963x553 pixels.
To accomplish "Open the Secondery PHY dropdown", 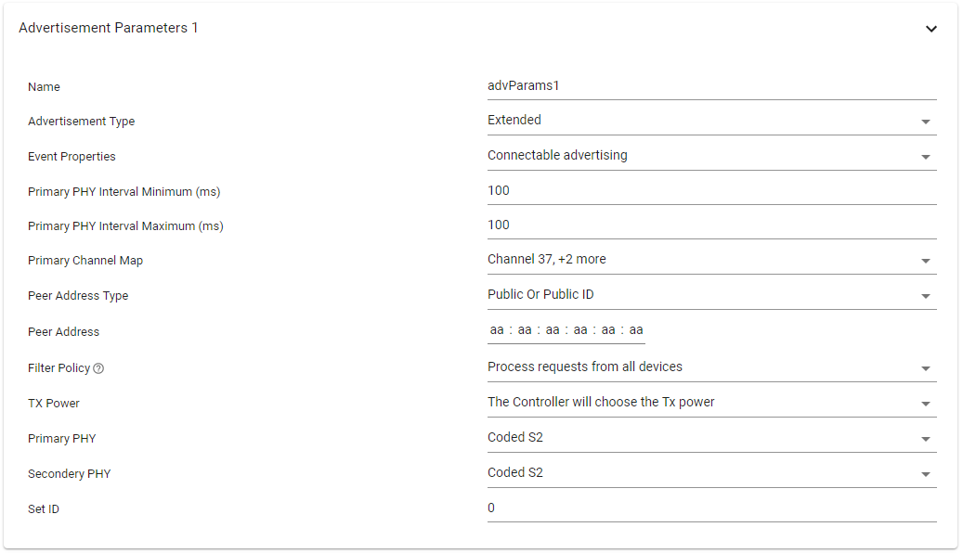I will [925, 473].
